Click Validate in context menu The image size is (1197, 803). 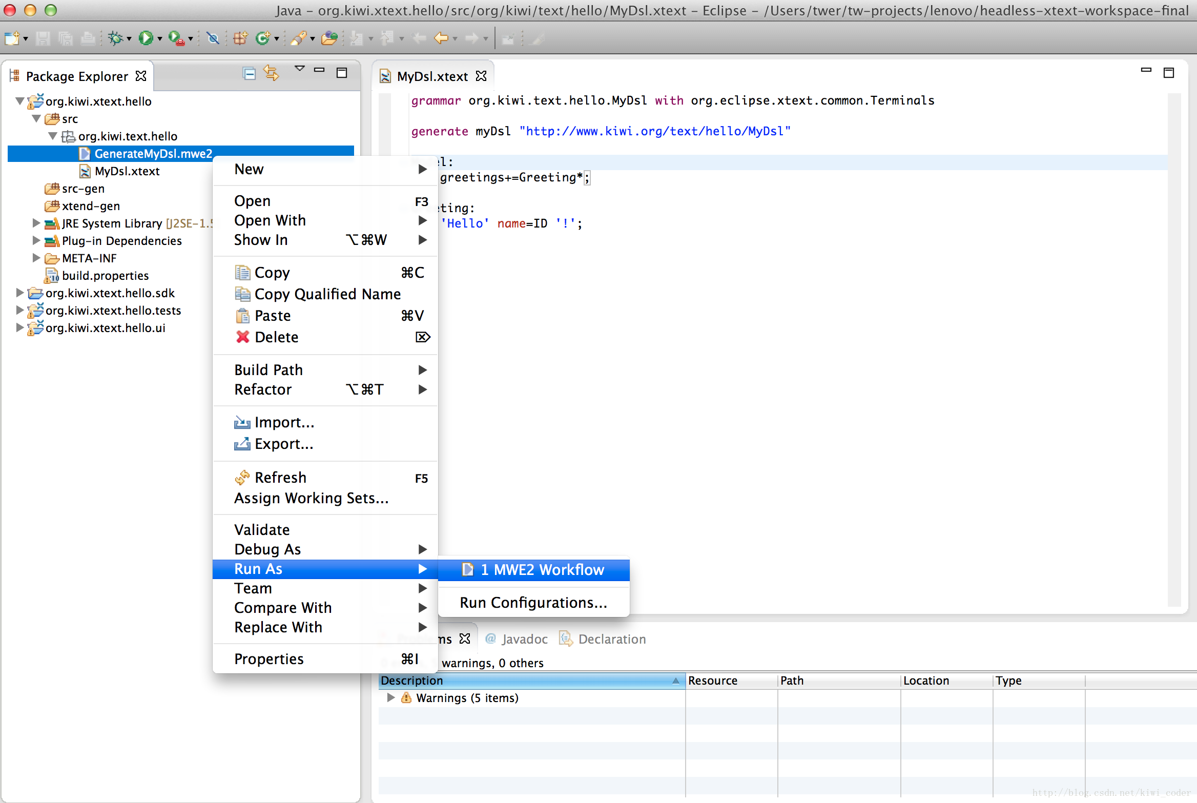coord(325,530)
